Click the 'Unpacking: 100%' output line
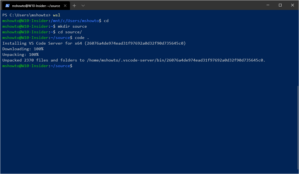The width and height of the screenshot is (299, 174). pyautogui.click(x=20, y=55)
